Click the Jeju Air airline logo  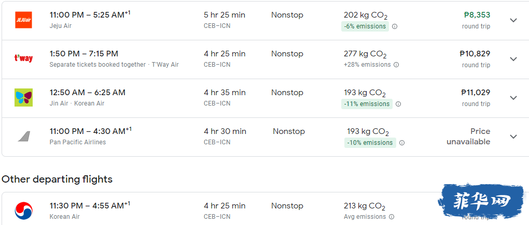click(24, 20)
